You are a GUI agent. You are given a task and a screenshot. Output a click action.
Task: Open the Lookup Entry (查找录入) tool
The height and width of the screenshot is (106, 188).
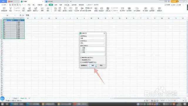[x=65, y=9]
